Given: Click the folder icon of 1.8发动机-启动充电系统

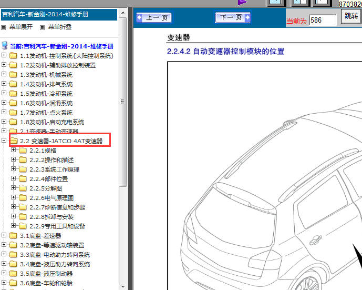Looking at the screenshot, I should (13, 122).
